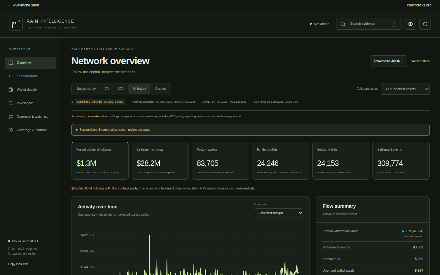
Task: Click the Known fees value $0.00
Action: (x=419, y=259)
